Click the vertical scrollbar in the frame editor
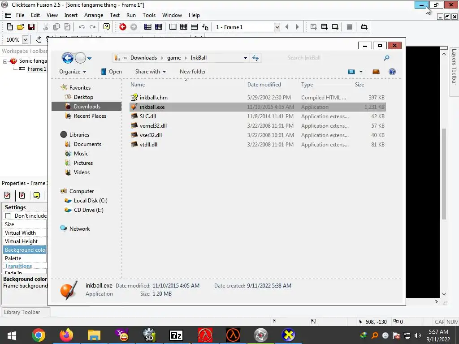459x344 pixels. 444,174
